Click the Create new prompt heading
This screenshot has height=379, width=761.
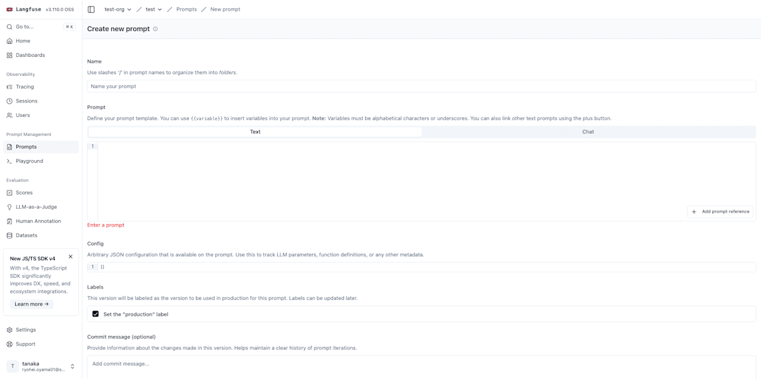119,29
